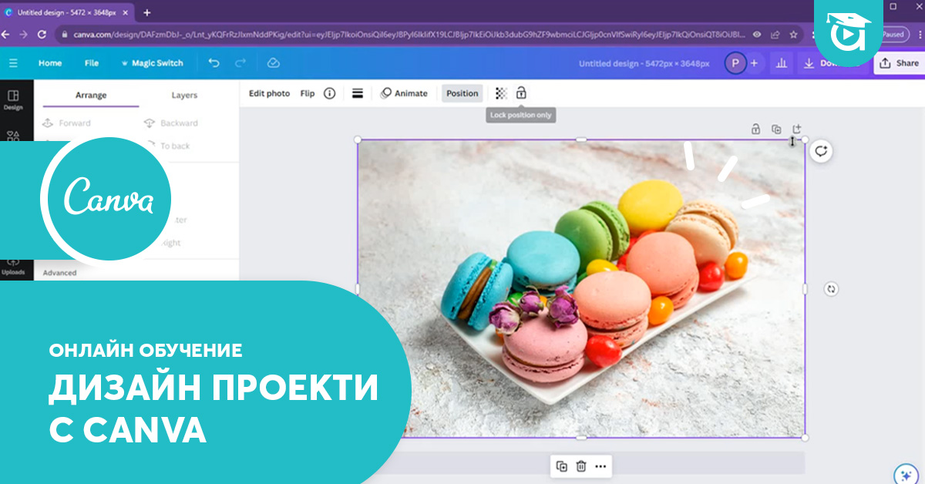Open the image info icon
This screenshot has width=925, height=484.
[x=330, y=93]
